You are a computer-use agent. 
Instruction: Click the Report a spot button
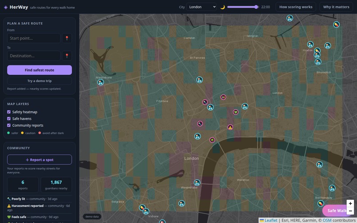pos(39,160)
